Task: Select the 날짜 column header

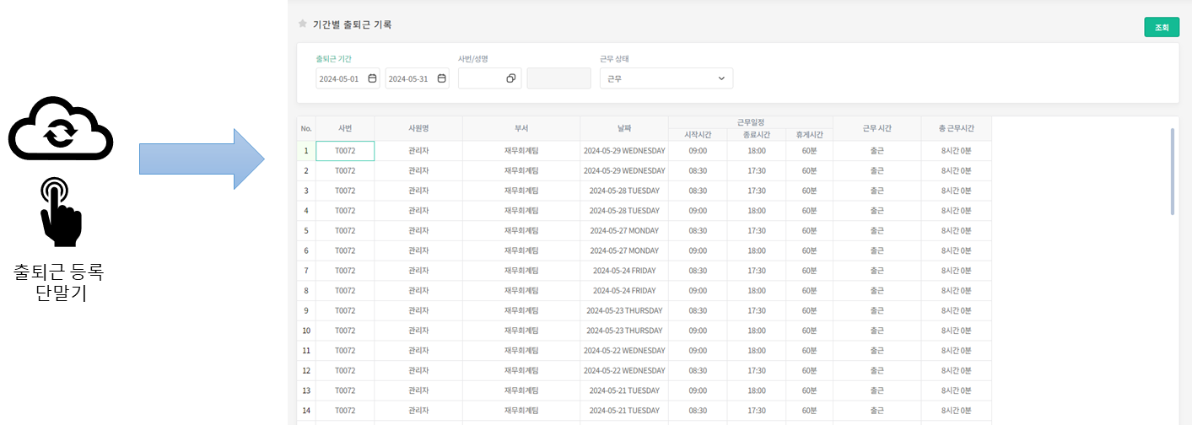Action: pos(623,128)
